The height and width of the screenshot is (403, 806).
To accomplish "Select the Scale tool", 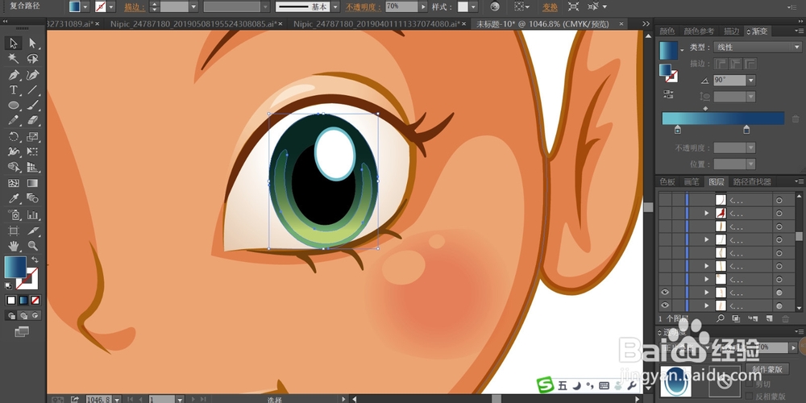I will click(x=32, y=137).
